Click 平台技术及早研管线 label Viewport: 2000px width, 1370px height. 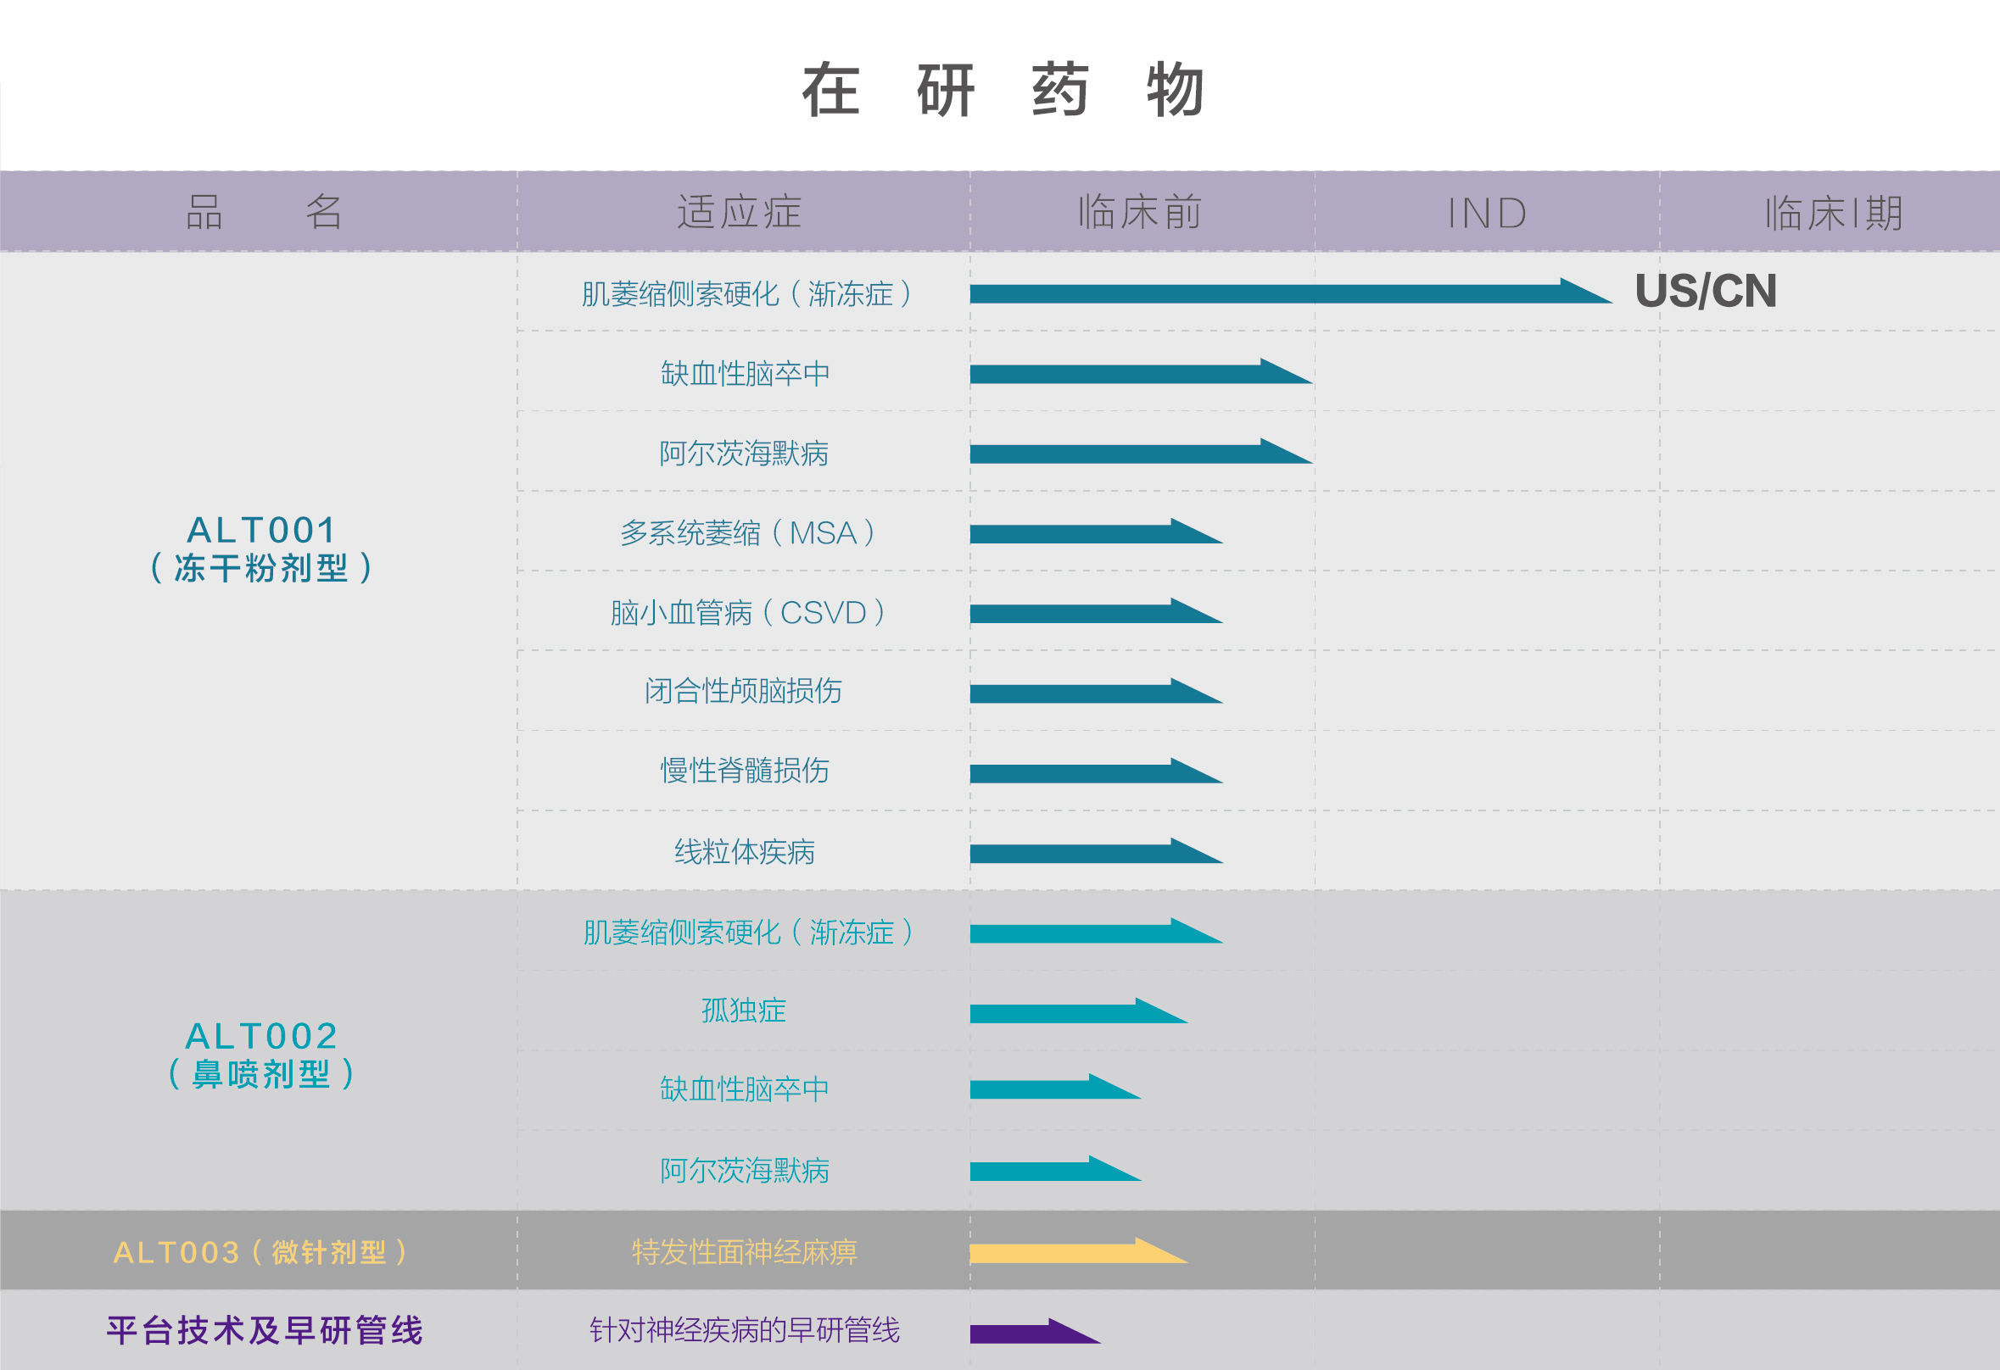(264, 1330)
